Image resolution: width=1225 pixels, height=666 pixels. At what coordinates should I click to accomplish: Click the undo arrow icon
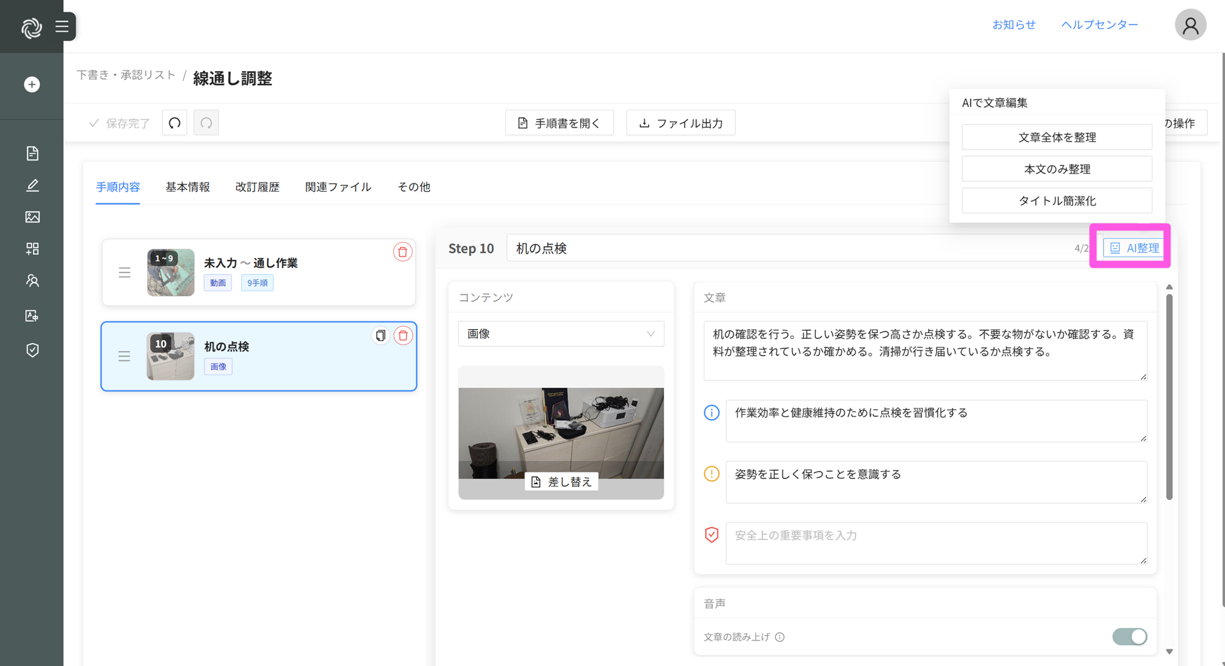tap(175, 123)
